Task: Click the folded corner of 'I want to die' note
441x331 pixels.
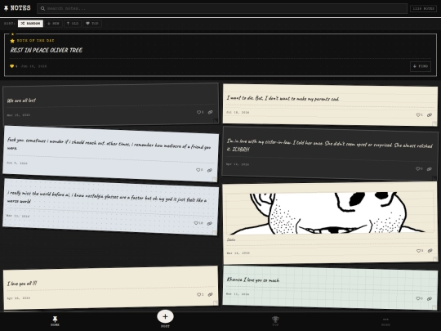Action: coord(434,123)
